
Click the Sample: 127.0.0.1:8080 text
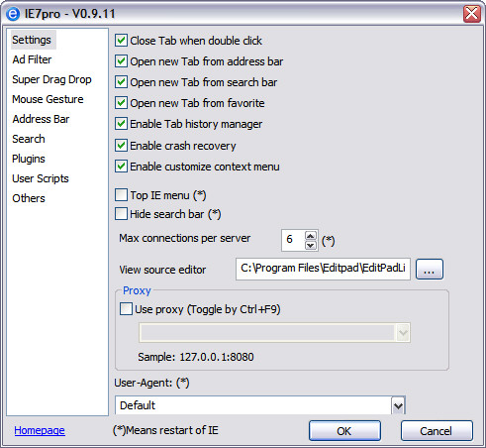click(x=196, y=357)
